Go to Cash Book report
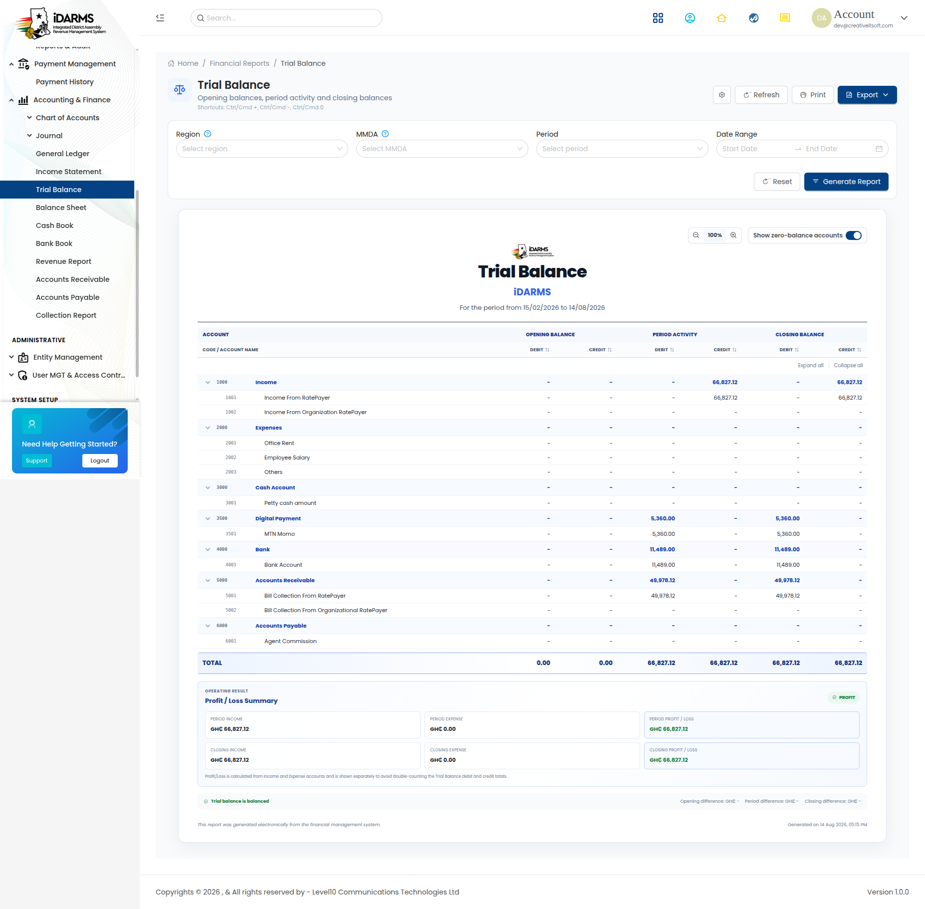The width and height of the screenshot is (925, 909). click(54, 226)
